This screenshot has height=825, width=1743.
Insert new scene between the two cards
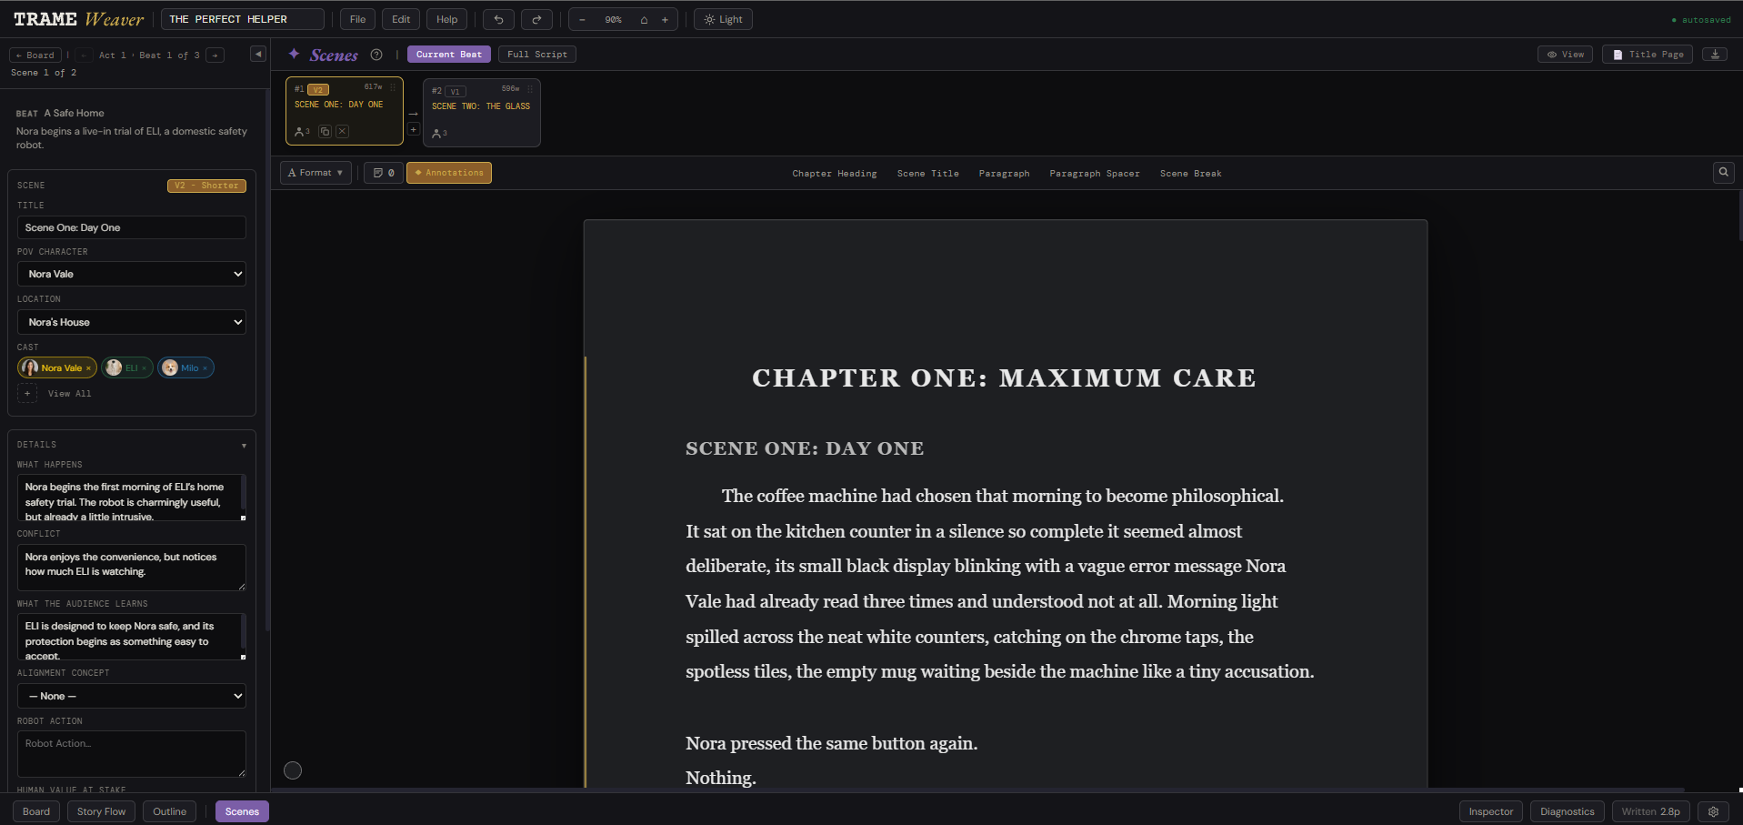pyautogui.click(x=413, y=129)
